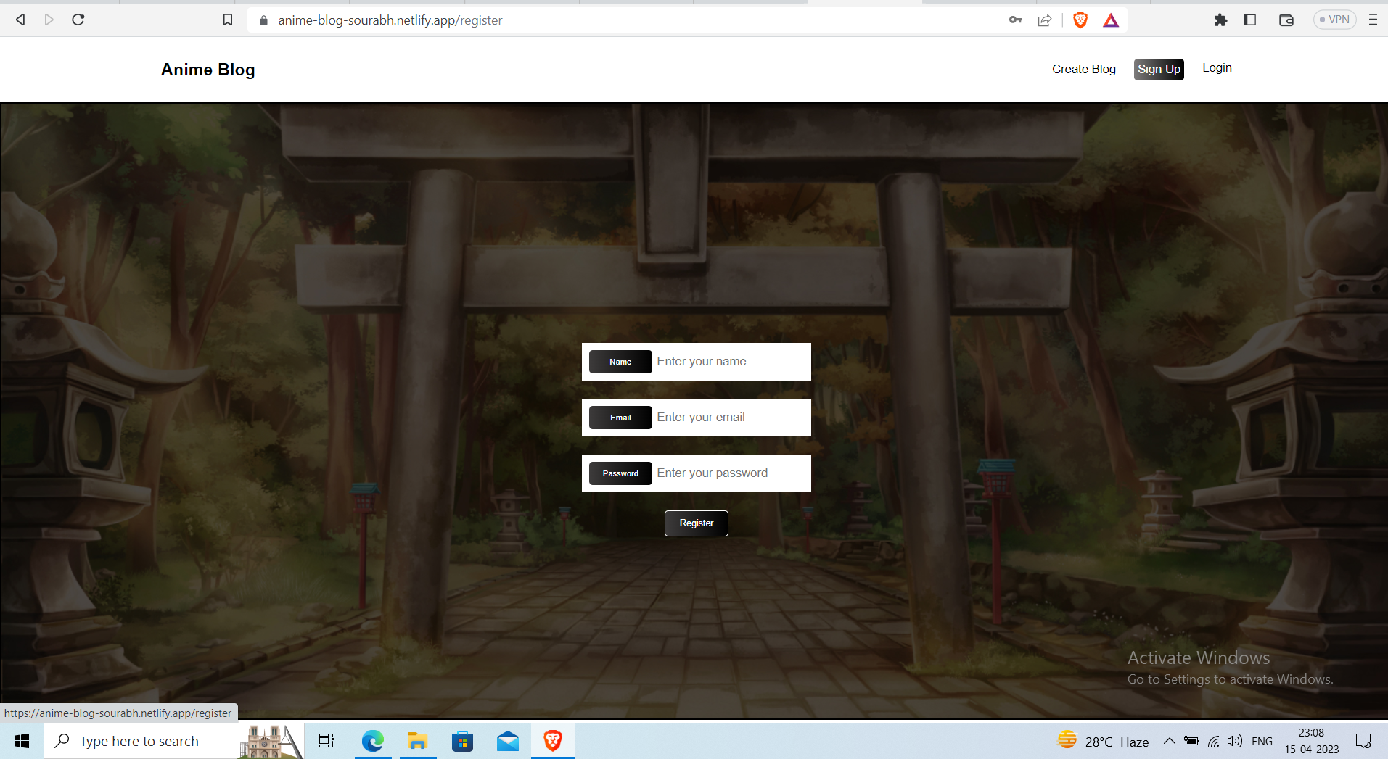Viewport: 1388px width, 759px height.
Task: Launch Microsoft Edge from the taskbar
Action: [x=373, y=741]
